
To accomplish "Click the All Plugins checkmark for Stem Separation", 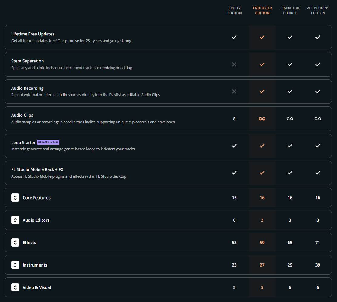I will 318,65.
